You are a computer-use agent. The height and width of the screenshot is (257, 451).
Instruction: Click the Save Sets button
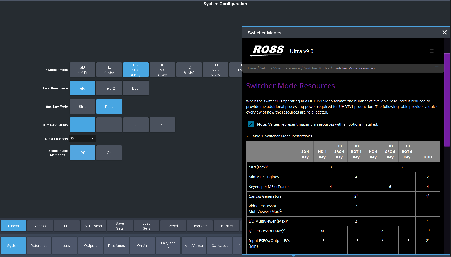point(120,226)
